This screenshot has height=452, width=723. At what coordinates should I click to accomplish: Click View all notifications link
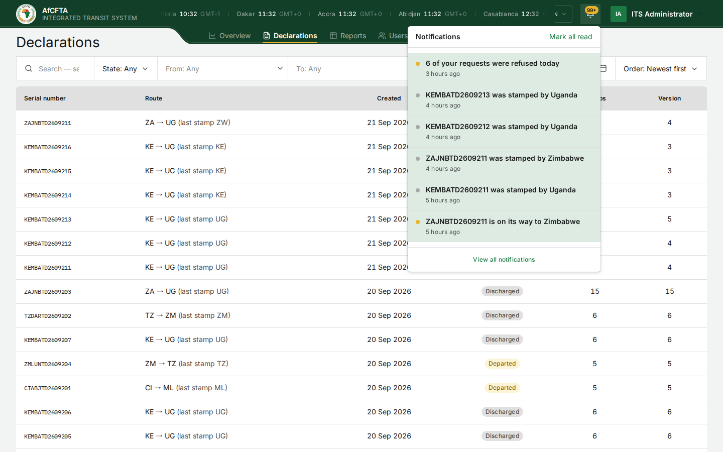tap(504, 260)
